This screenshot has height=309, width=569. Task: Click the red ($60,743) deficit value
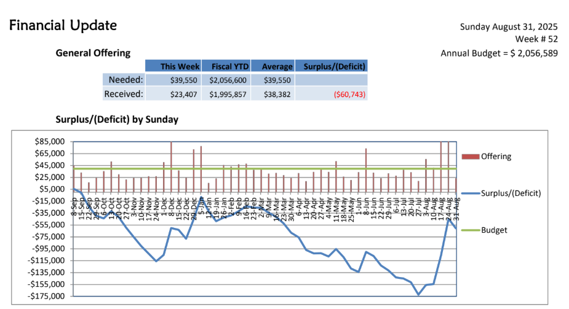[349, 95]
